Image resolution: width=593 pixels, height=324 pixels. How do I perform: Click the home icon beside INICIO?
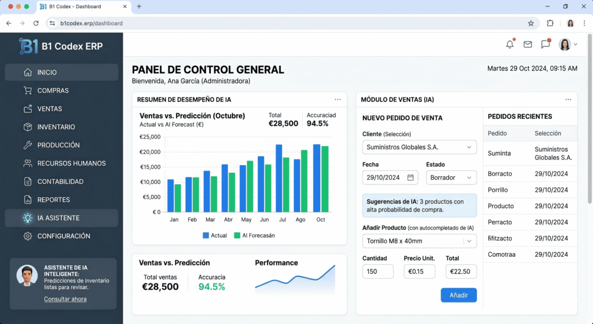(x=28, y=72)
